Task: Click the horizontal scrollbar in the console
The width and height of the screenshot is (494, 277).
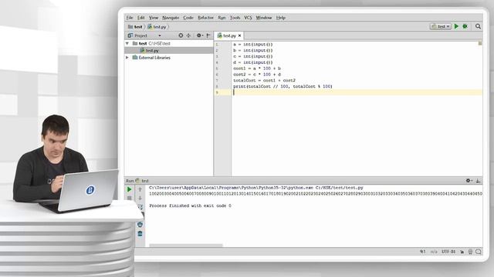Action: (x=186, y=245)
